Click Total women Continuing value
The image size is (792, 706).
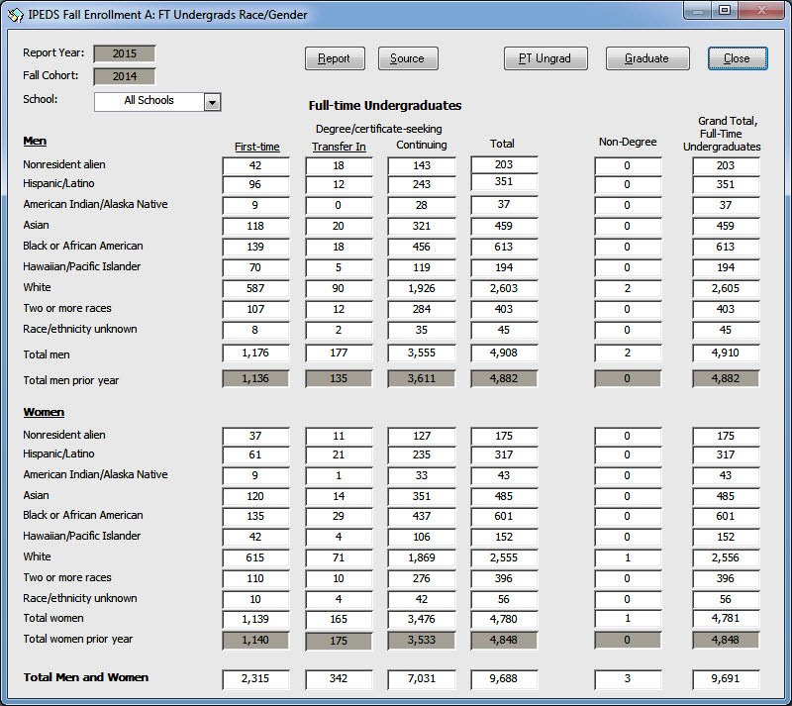click(422, 619)
